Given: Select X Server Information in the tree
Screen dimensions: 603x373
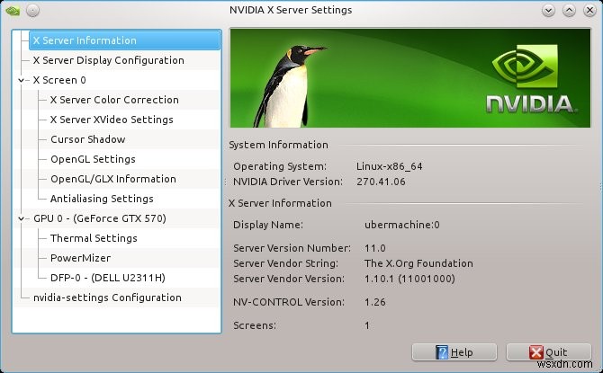Looking at the screenshot, I should (85, 40).
